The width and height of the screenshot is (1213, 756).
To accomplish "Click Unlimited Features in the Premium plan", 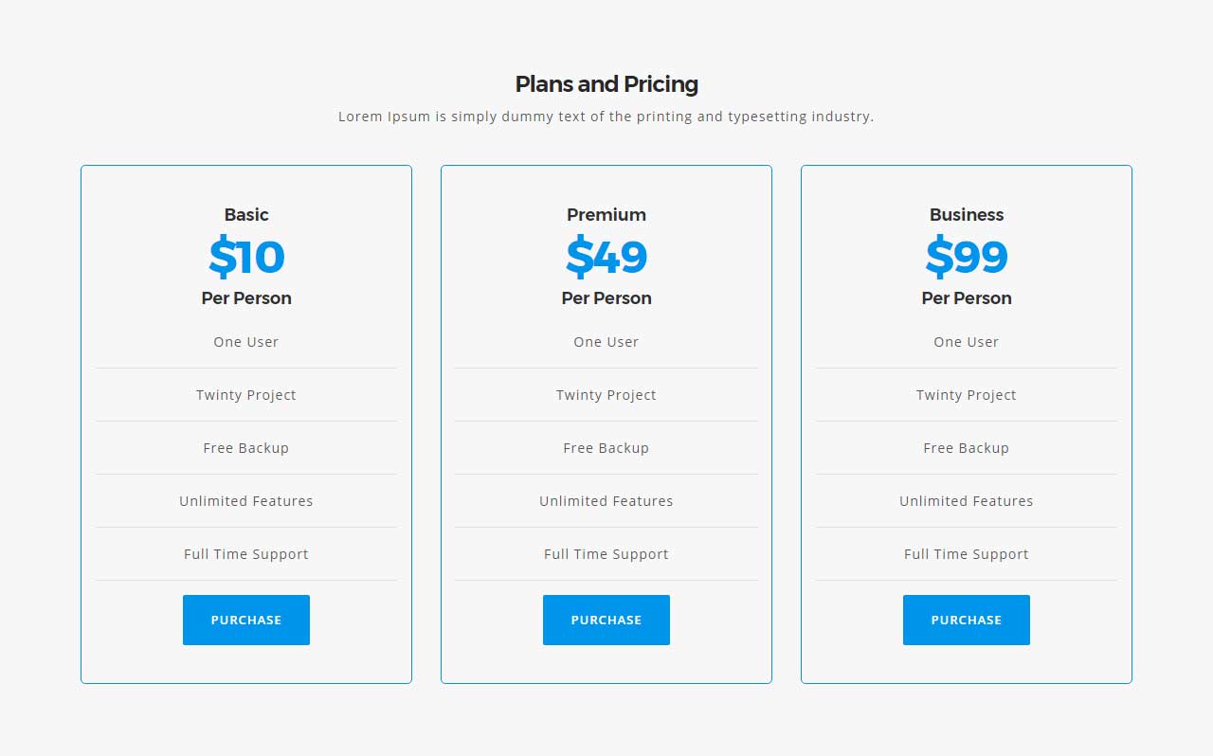I will tap(606, 501).
